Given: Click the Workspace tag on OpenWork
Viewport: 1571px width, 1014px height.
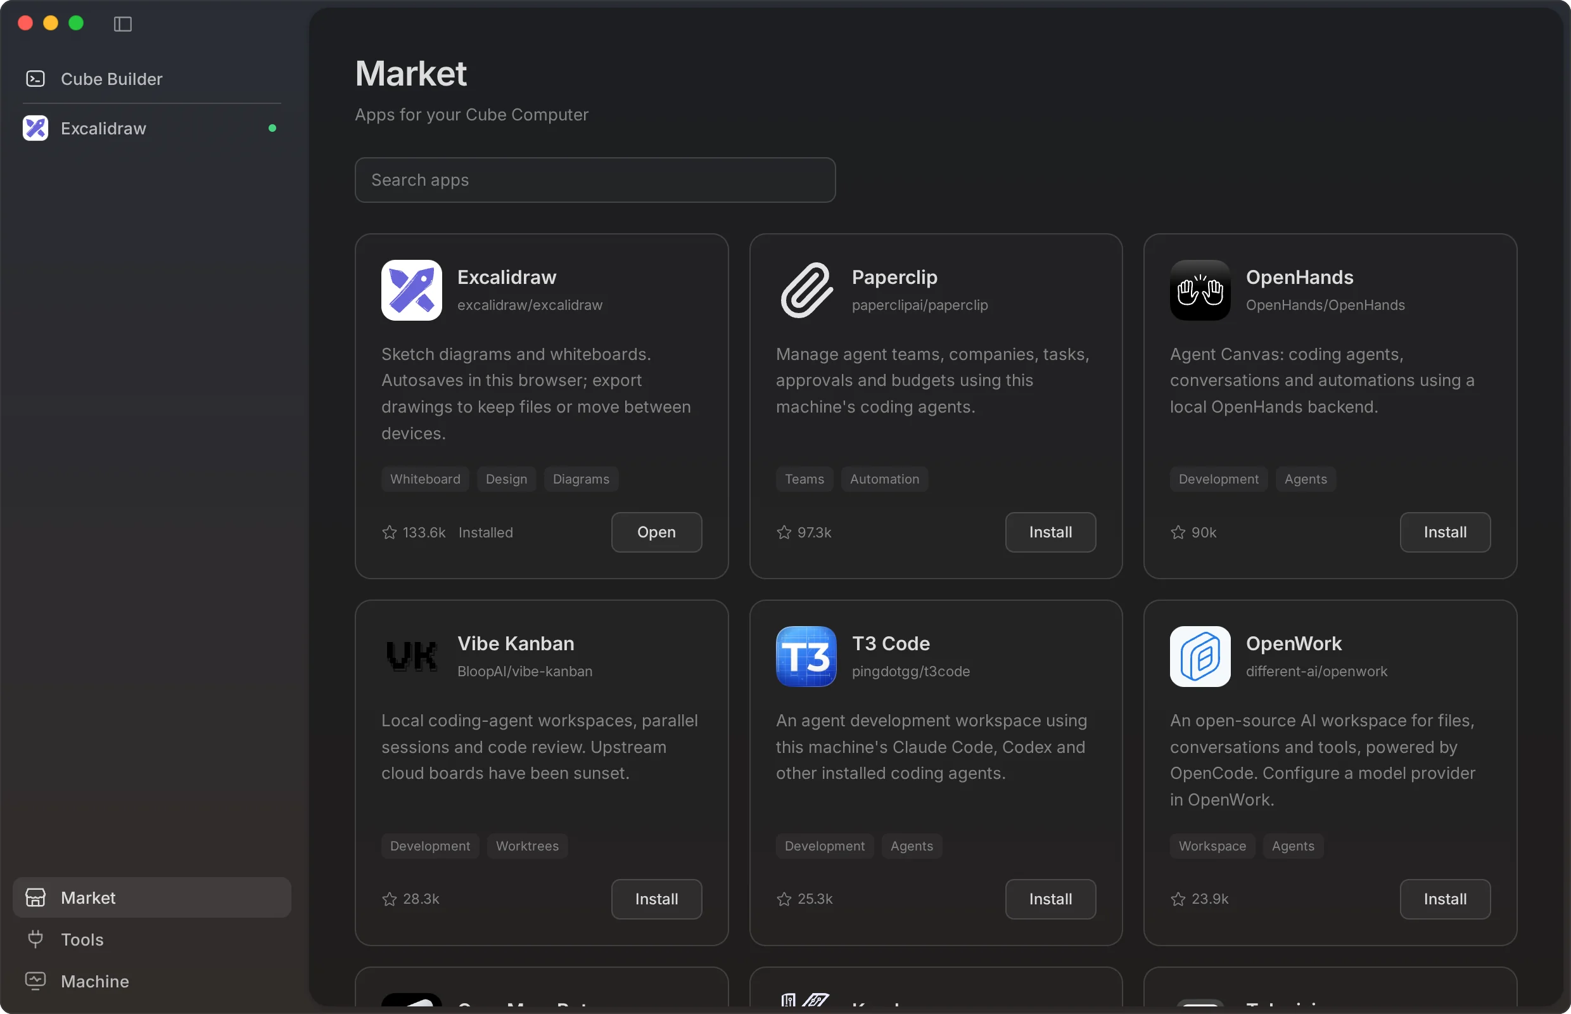Looking at the screenshot, I should (1212, 846).
